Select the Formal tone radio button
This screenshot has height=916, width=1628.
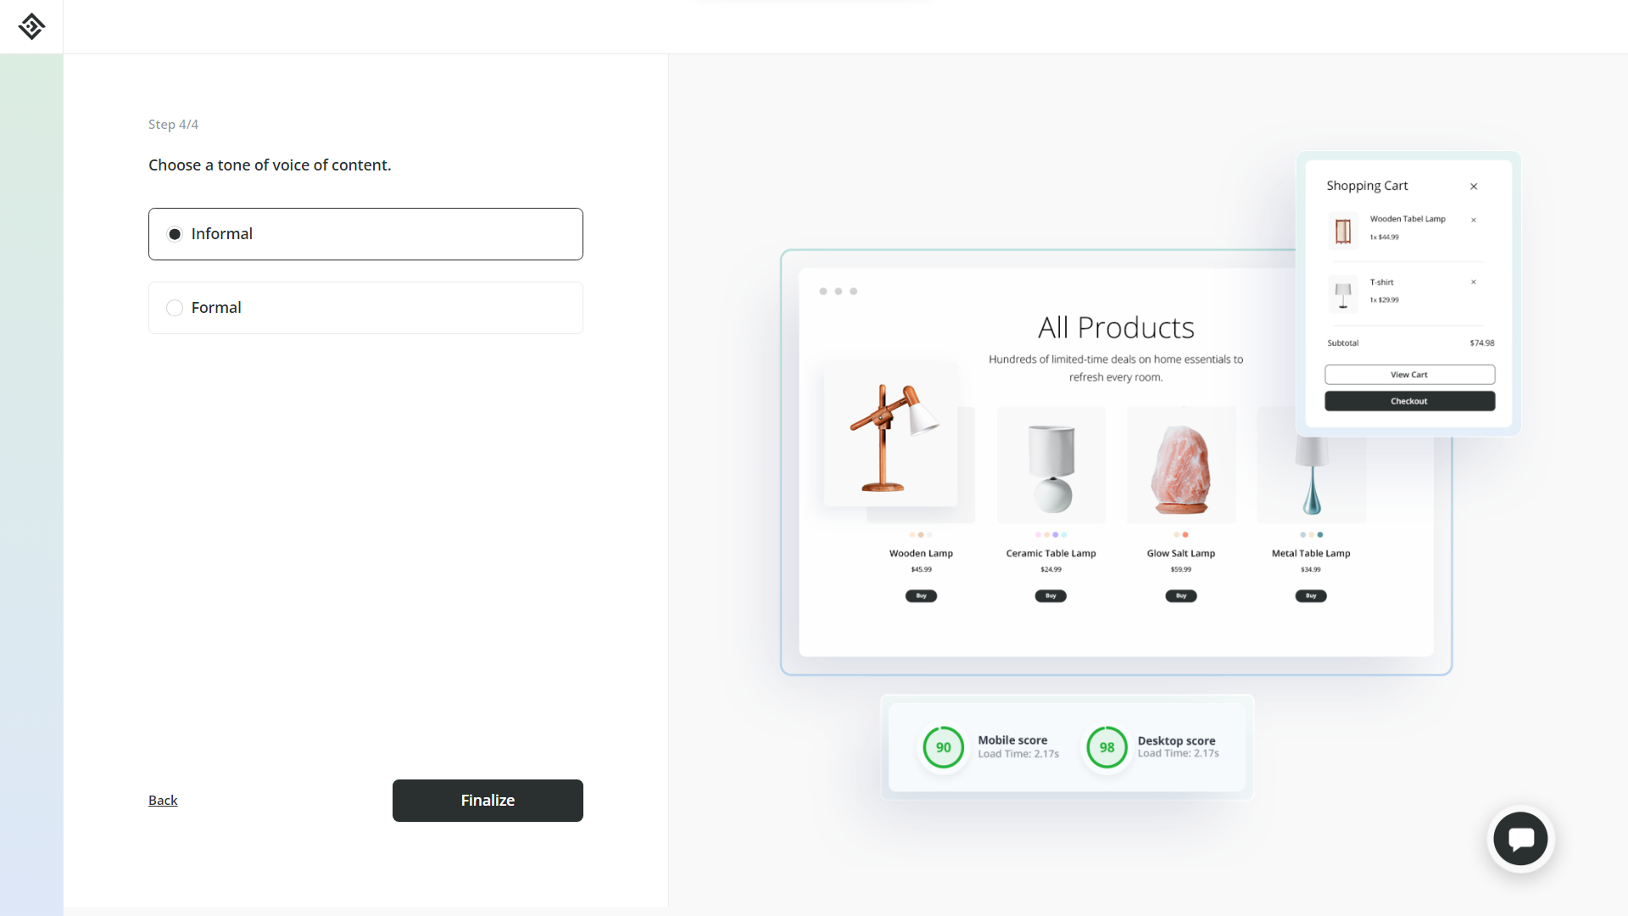point(175,308)
